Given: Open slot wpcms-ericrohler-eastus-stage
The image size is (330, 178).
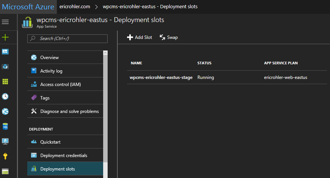Looking at the screenshot, I should point(161,77).
